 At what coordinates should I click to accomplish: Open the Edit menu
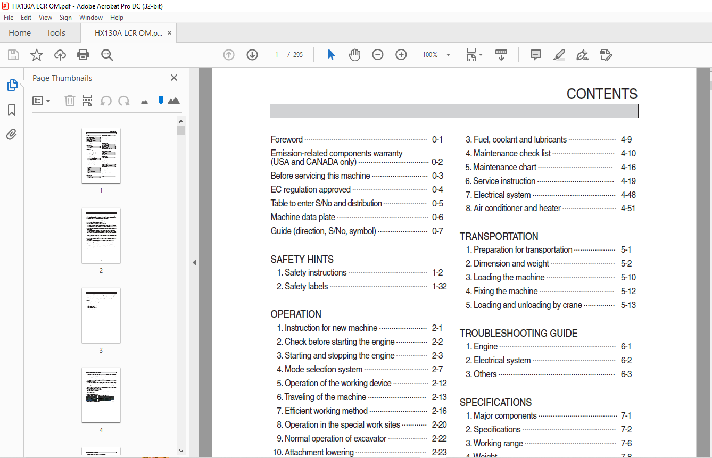click(26, 18)
